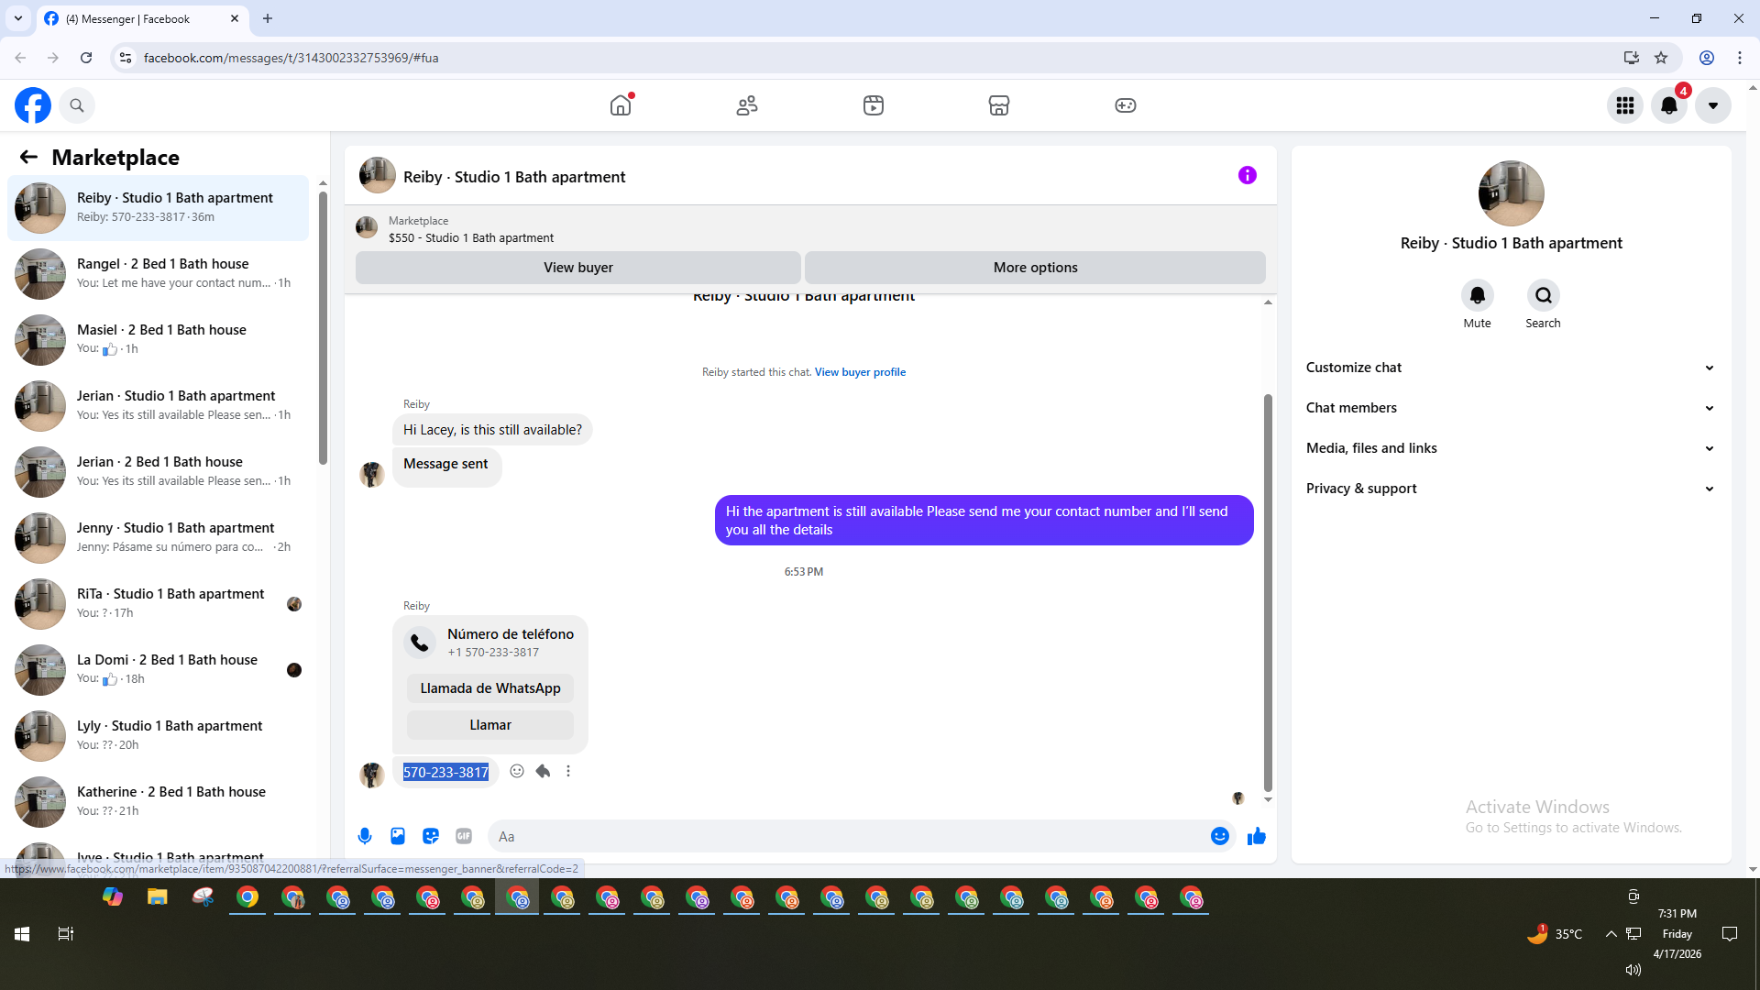Expand Customize chat section
This screenshot has height=990, width=1760.
[x=1510, y=368]
